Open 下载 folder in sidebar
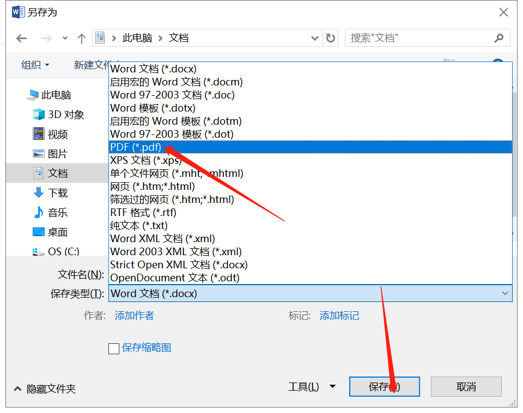 click(50, 193)
